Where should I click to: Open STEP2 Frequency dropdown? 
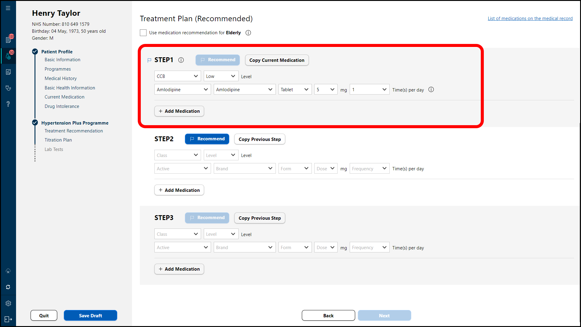pos(369,169)
